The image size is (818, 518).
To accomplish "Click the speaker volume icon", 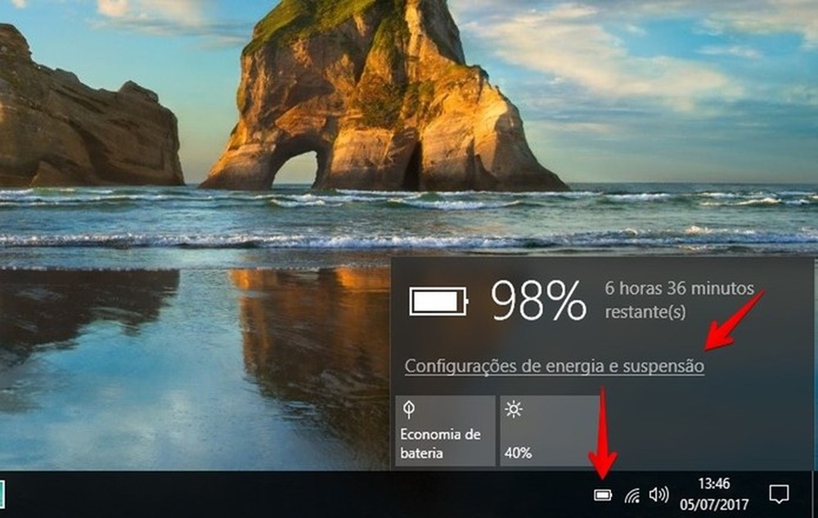I will coord(658,494).
